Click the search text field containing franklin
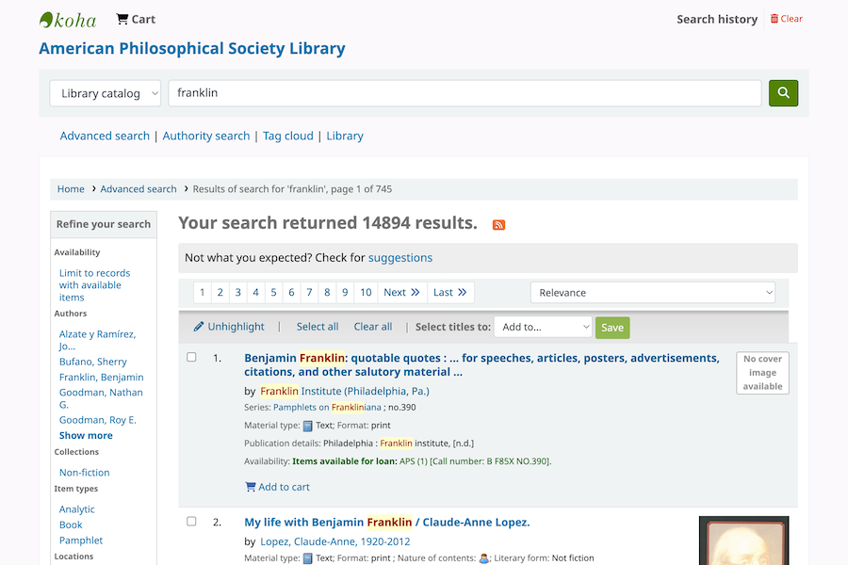Screen dimensions: 848x565 465,93
